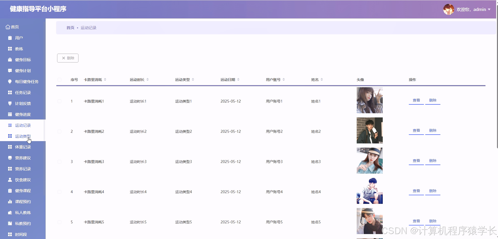Click the admin profile avatar picture
Screen dimensions: 498x239
click(x=449, y=9)
